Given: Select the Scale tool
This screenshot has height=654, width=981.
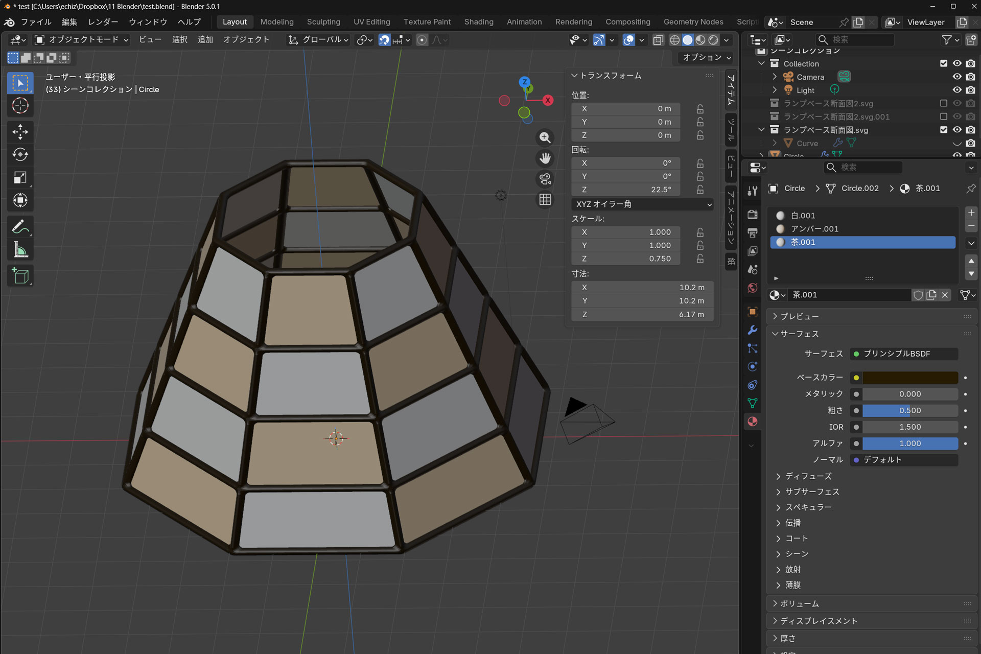Looking at the screenshot, I should tap(20, 177).
